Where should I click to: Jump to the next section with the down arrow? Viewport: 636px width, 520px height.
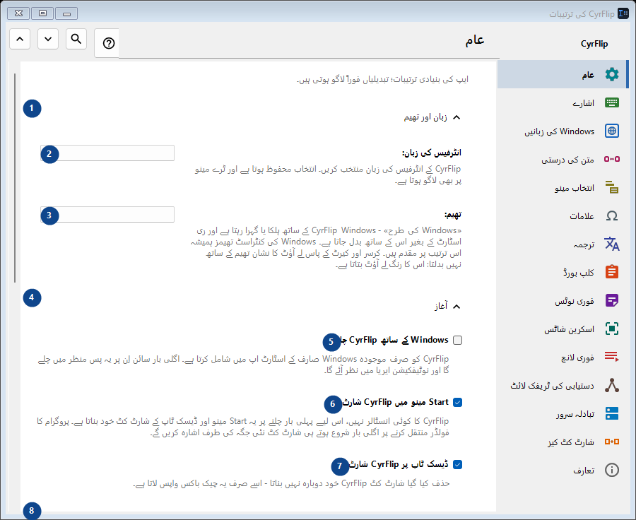coord(48,39)
